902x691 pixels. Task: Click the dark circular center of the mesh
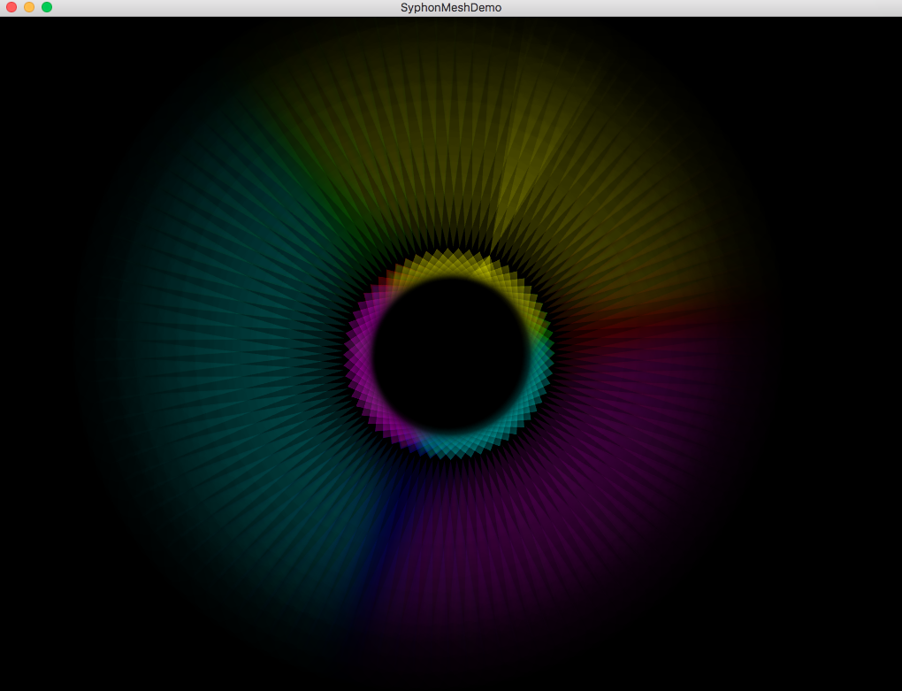point(451,354)
